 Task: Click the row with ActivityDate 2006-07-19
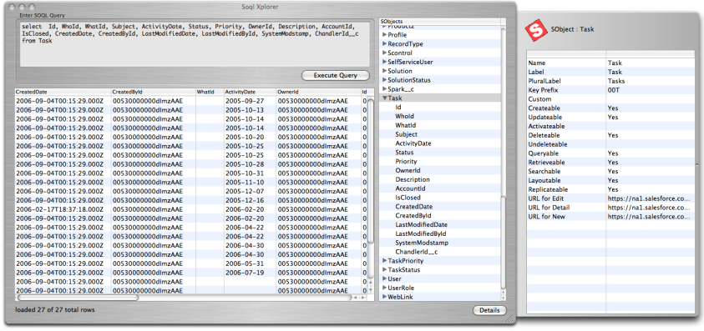click(x=191, y=273)
